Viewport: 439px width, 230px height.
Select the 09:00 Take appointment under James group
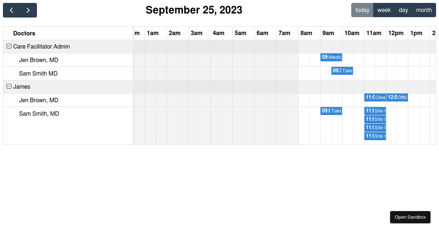coord(331,111)
